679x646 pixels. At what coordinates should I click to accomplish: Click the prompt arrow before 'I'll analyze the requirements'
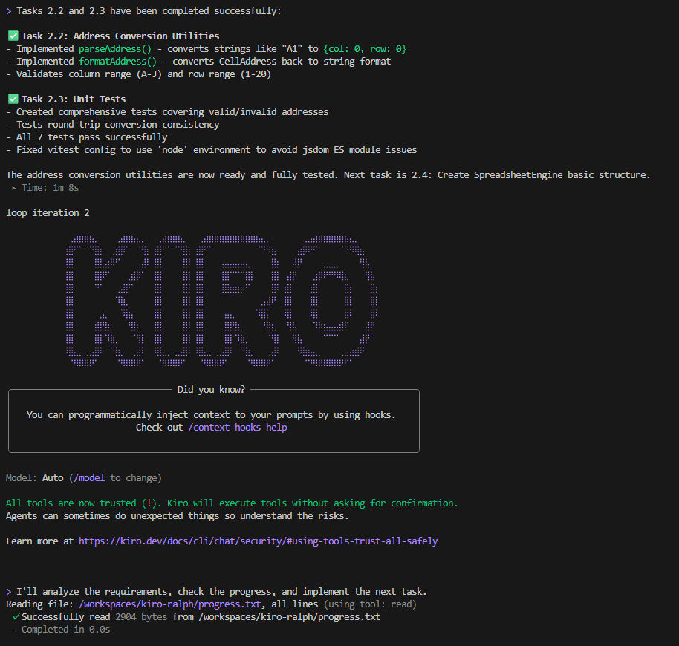[x=8, y=591]
